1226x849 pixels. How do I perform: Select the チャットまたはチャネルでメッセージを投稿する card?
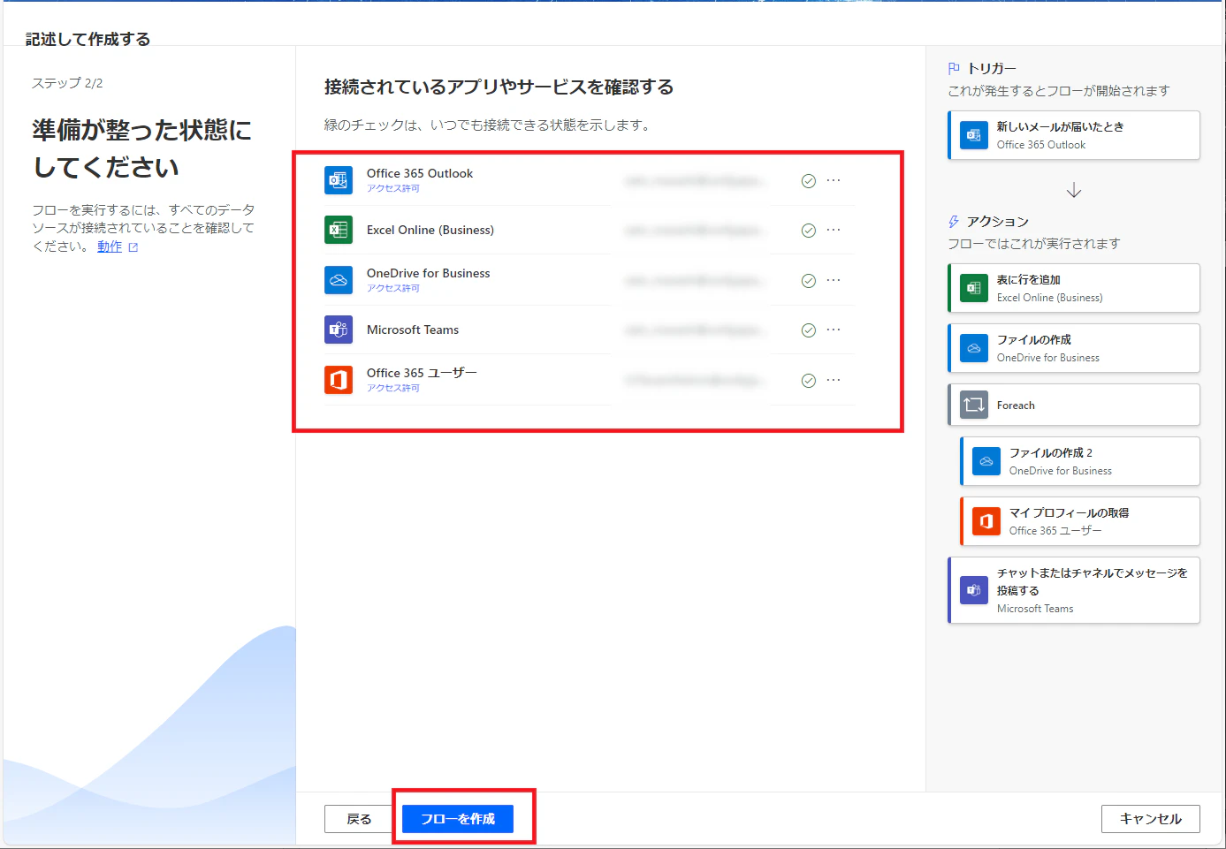tap(1074, 590)
